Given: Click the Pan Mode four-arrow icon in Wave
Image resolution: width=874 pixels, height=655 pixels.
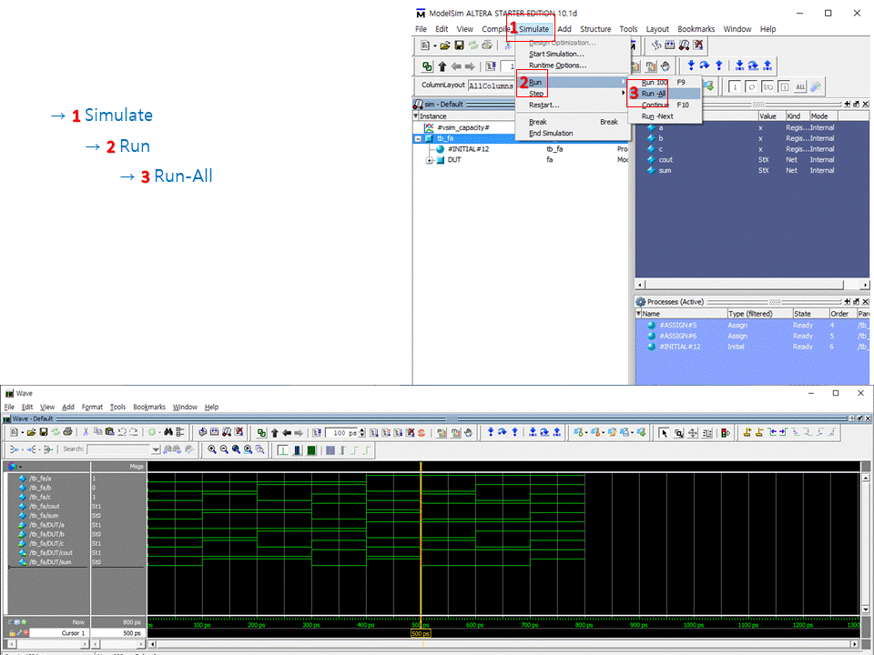Looking at the screenshot, I should coord(692,433).
